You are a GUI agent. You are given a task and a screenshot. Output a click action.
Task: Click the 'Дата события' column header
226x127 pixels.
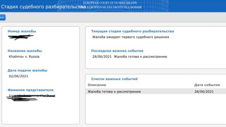(x=207, y=85)
